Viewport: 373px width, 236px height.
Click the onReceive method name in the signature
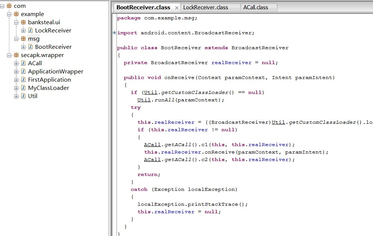(x=179, y=78)
